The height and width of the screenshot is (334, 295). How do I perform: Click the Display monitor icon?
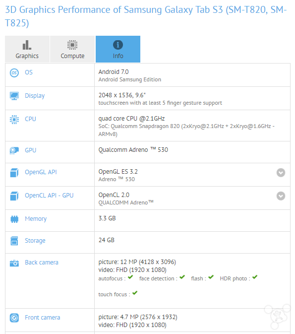14,96
